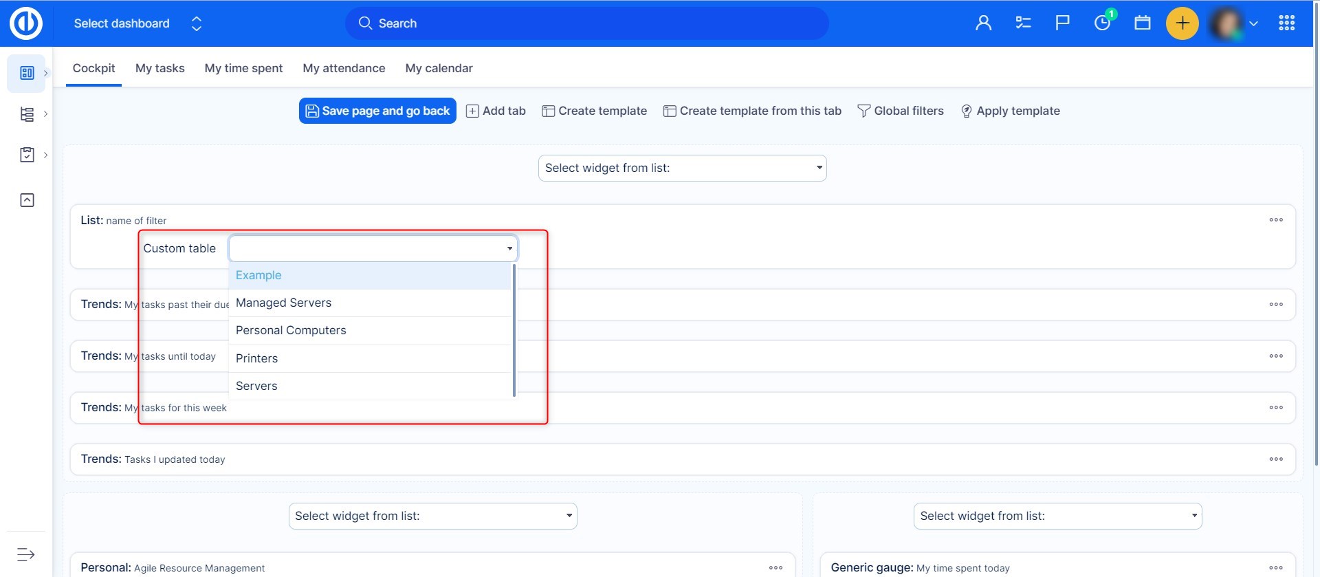The image size is (1320, 577).
Task: Open the apps grid menu icon
Action: 1286,23
